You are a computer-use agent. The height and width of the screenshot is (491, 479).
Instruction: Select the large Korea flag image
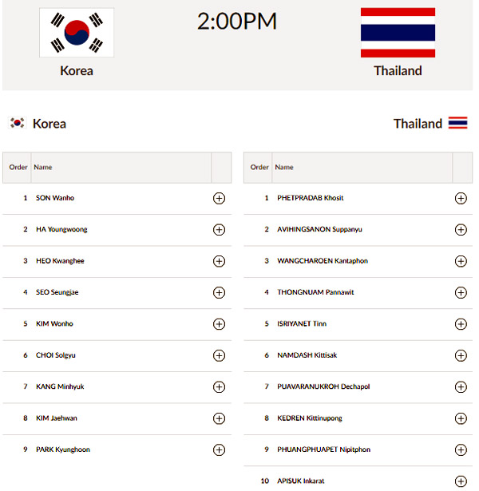pyautogui.click(x=77, y=33)
